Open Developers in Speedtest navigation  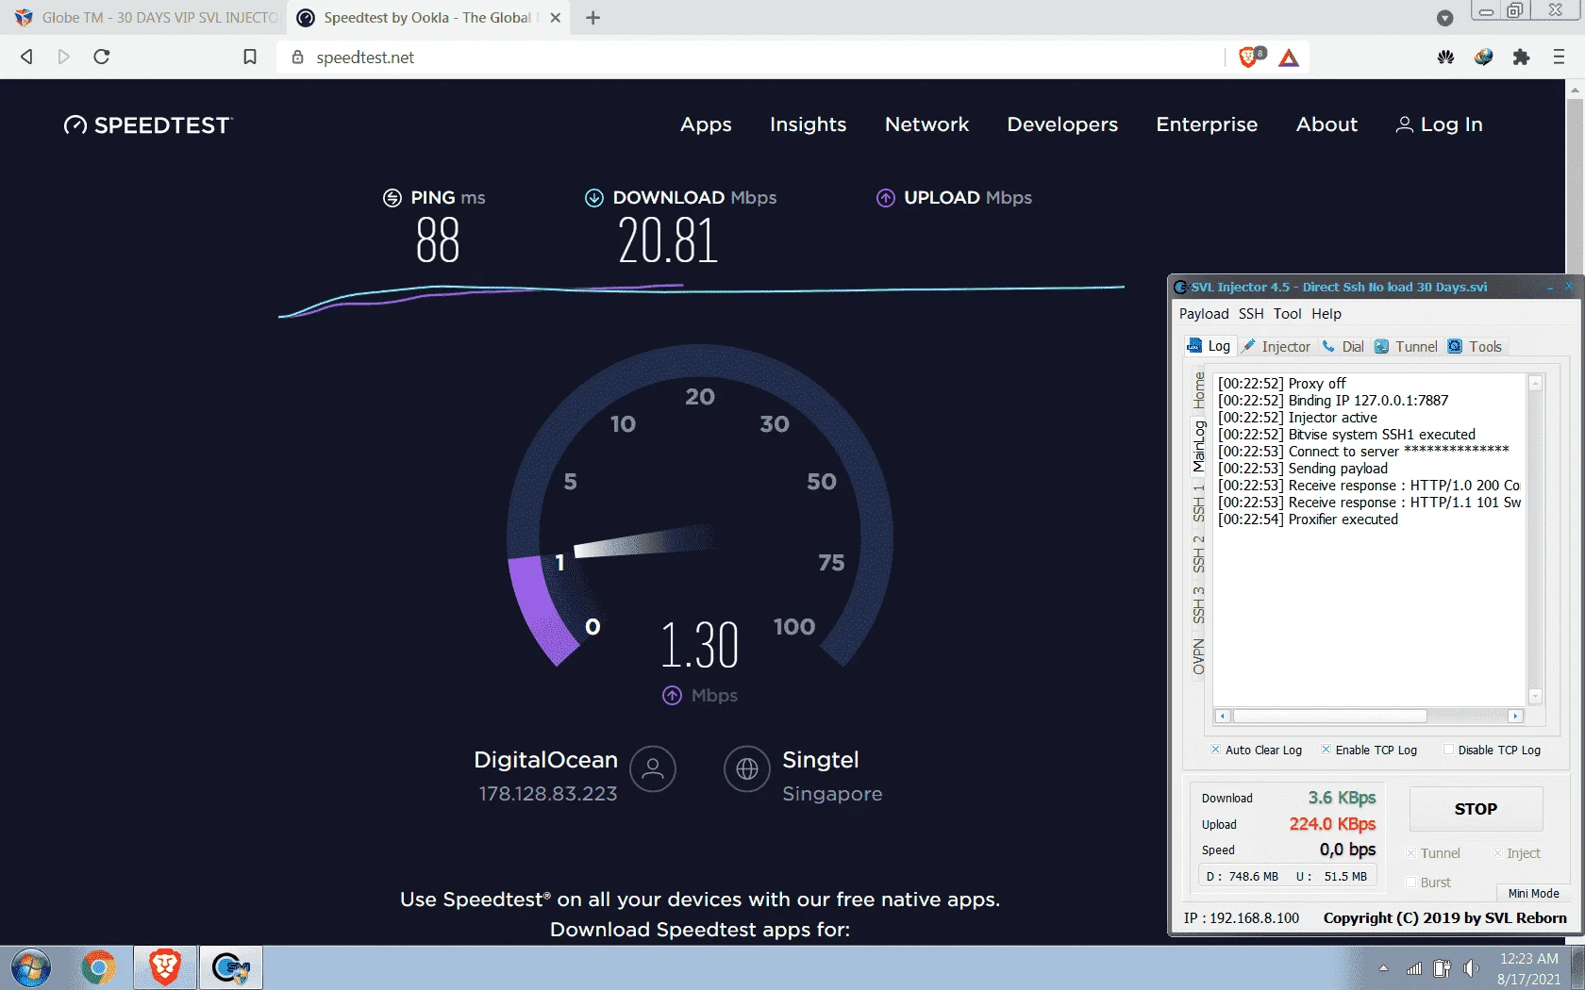click(1062, 124)
